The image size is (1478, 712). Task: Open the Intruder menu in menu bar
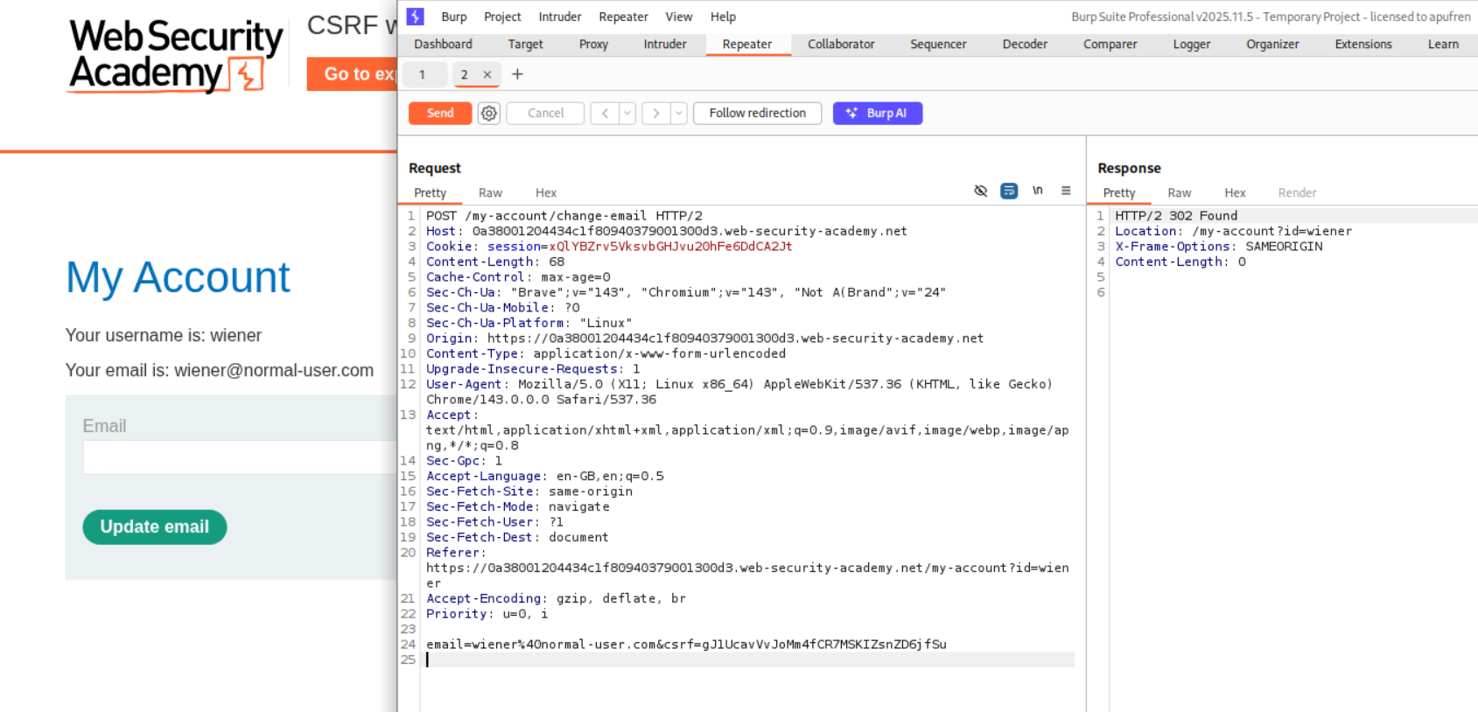(x=559, y=17)
